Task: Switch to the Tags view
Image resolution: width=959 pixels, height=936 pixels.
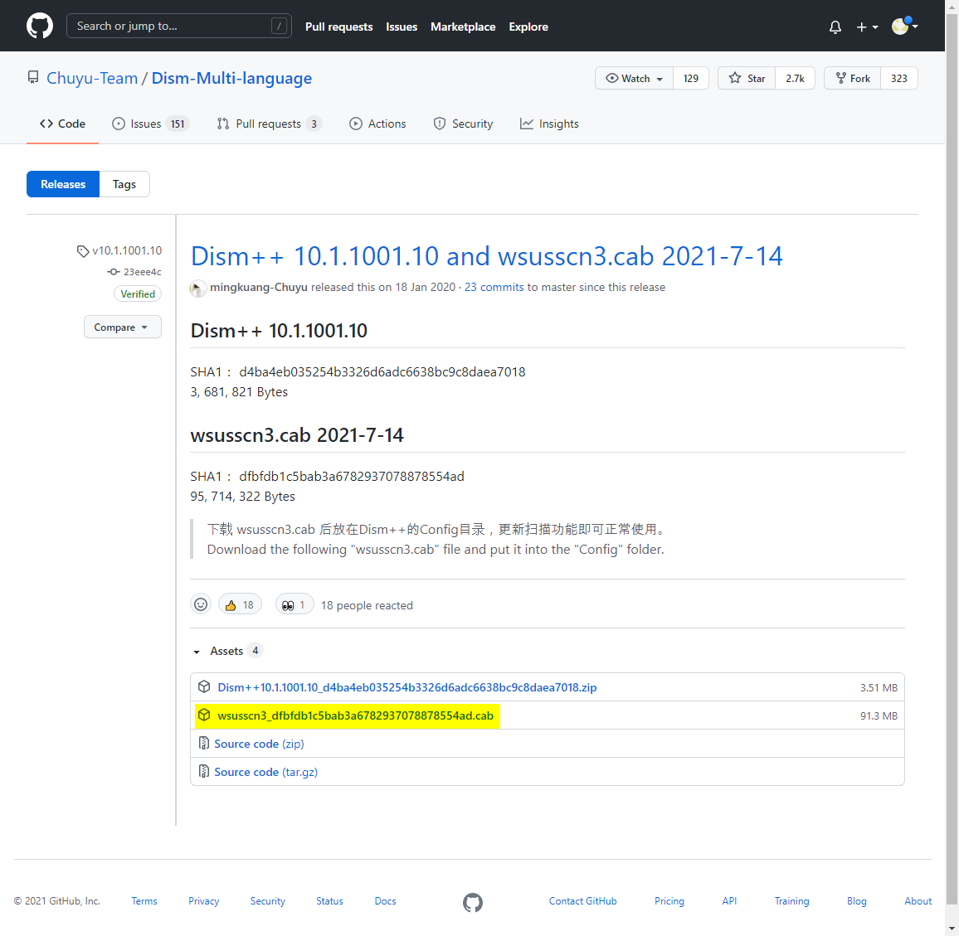Action: pos(124,184)
